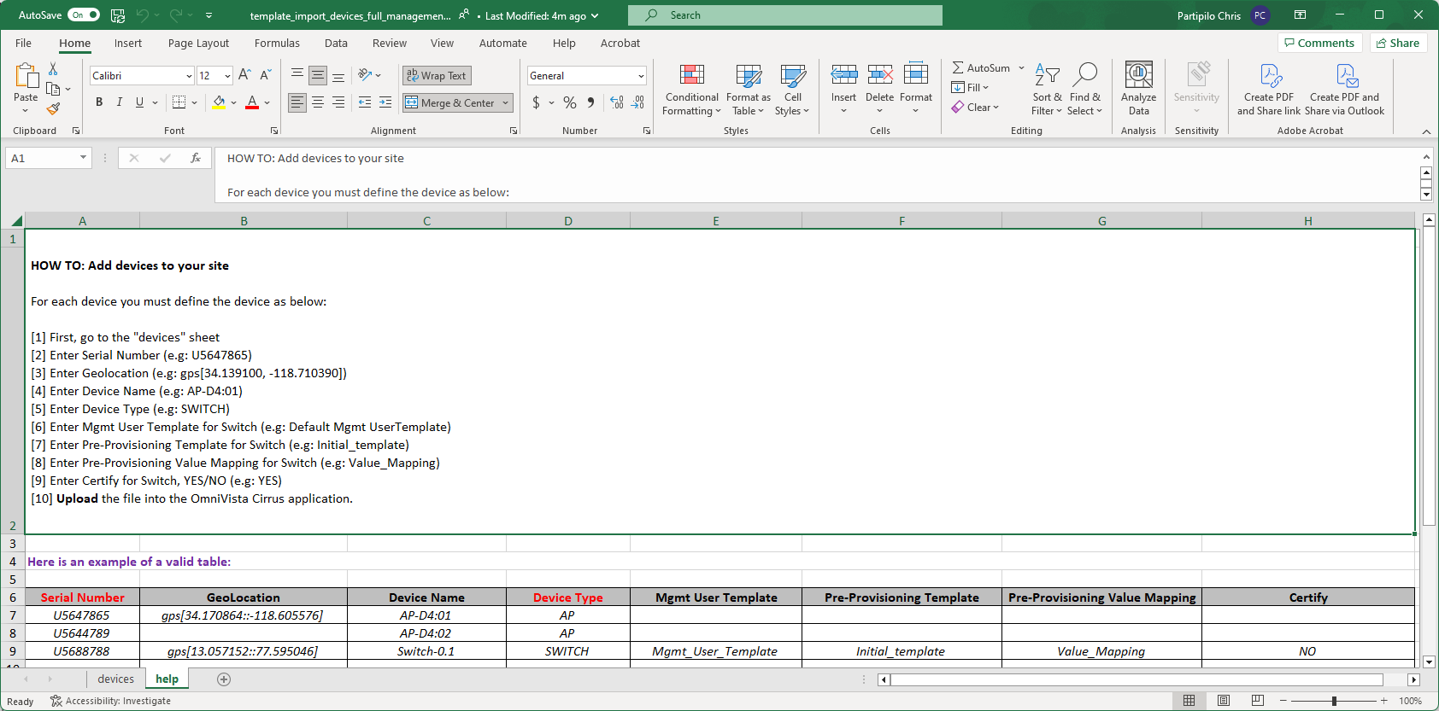Collapse the formula bar
Viewport: 1439px width, 711px height.
pyautogui.click(x=1425, y=157)
